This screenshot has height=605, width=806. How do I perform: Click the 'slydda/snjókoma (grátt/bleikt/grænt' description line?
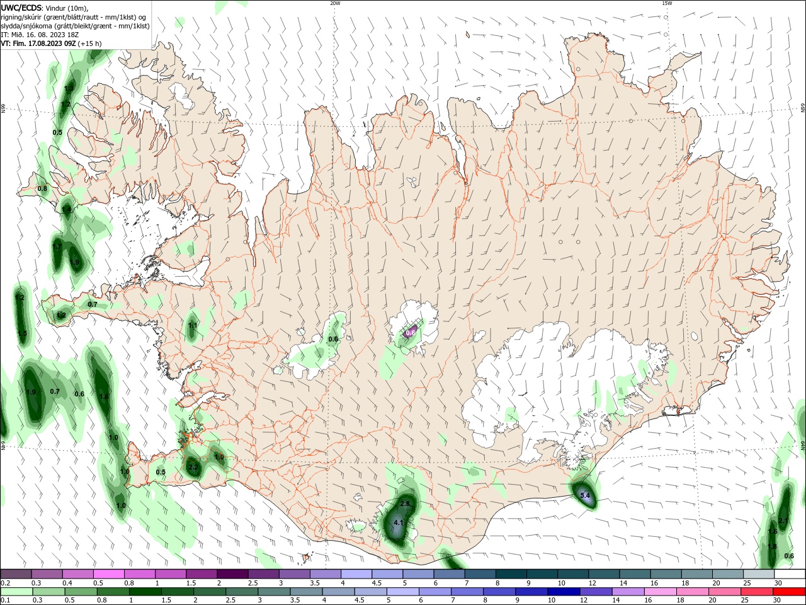[76, 26]
